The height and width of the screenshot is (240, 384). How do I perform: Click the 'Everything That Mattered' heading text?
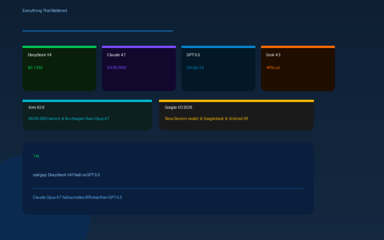tap(45, 11)
